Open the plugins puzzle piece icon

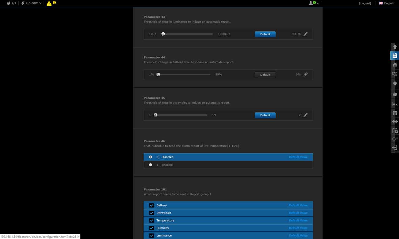pos(395,122)
